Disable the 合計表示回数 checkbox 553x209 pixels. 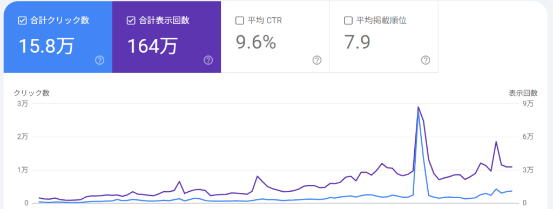point(131,21)
